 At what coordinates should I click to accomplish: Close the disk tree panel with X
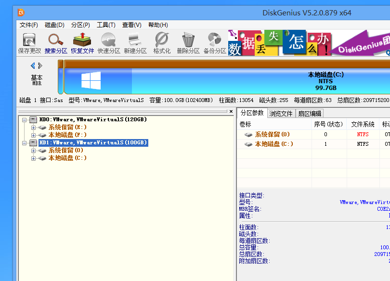(231, 111)
